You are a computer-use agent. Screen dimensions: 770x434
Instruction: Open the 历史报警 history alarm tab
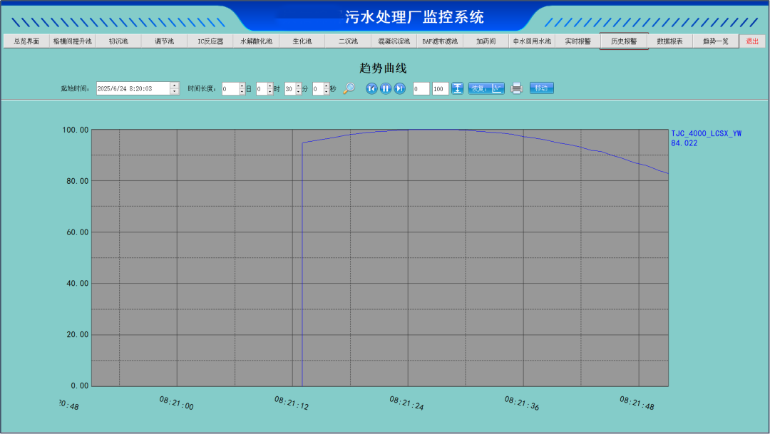[x=624, y=41]
